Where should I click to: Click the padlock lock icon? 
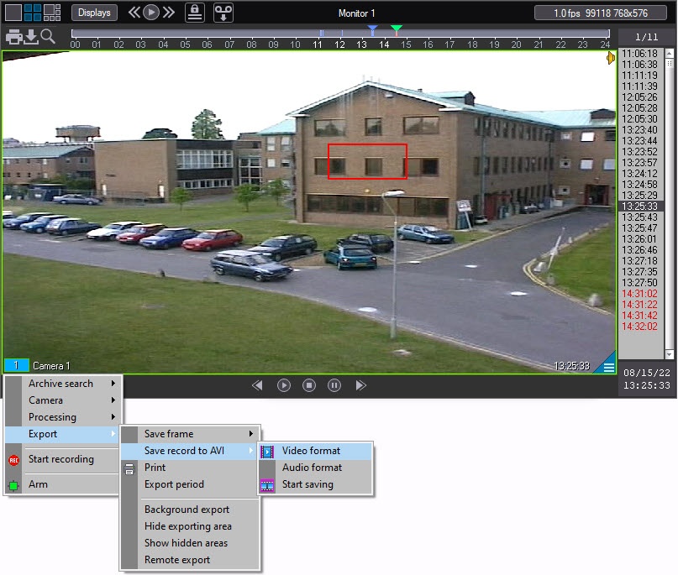pyautogui.click(x=194, y=13)
